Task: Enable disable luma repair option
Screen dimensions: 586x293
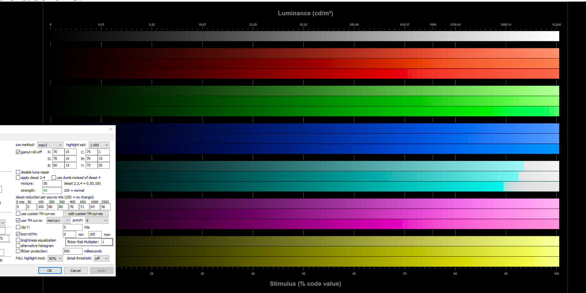Action: (x=18, y=172)
